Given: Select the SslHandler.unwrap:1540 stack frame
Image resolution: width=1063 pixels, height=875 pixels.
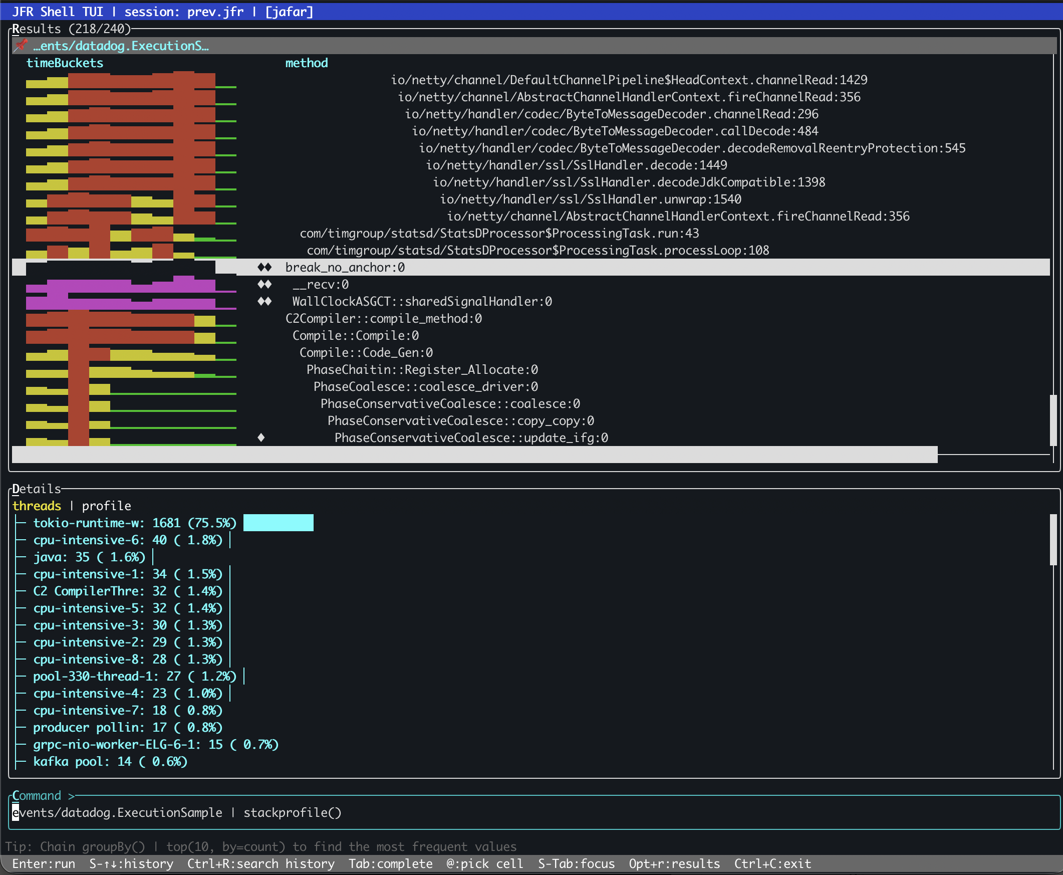Looking at the screenshot, I should 590,198.
